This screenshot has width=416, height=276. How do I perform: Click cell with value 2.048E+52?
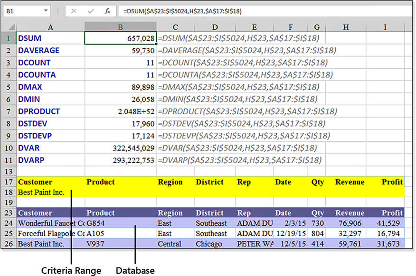click(121, 111)
